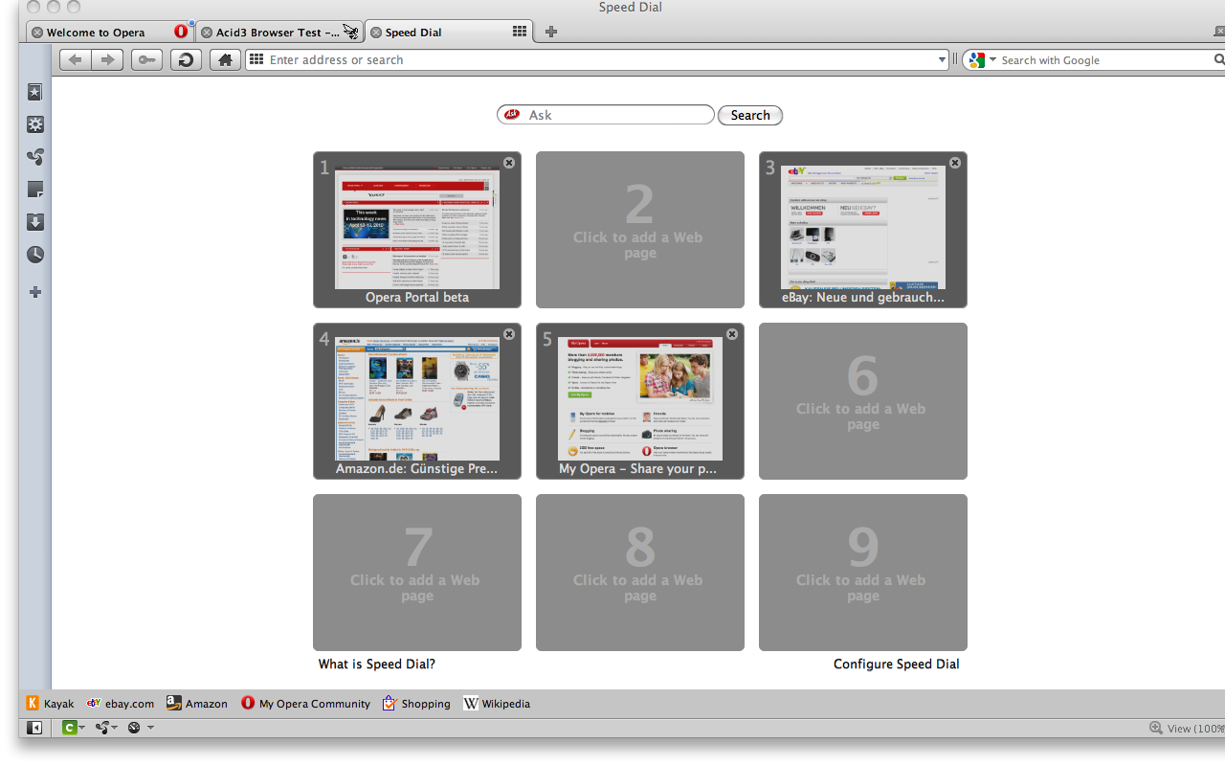Click the Ask logo icon in search box
The height and width of the screenshot is (766, 1225).
pos(512,114)
